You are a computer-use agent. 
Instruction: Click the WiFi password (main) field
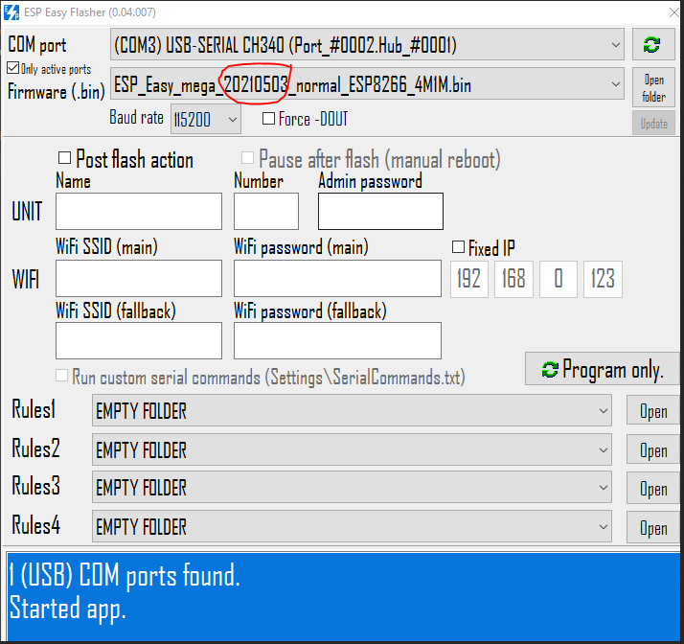coord(337,278)
